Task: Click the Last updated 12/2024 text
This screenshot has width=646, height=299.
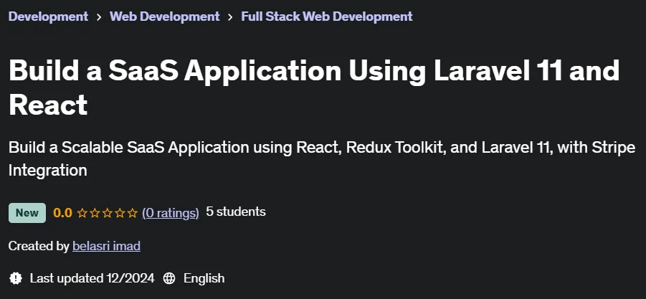Action: click(92, 278)
